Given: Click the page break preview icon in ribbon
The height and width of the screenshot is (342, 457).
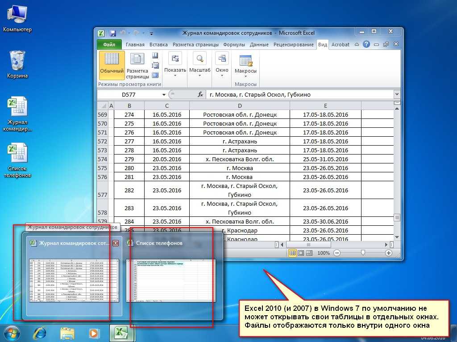Looking at the screenshot, I should 155,56.
